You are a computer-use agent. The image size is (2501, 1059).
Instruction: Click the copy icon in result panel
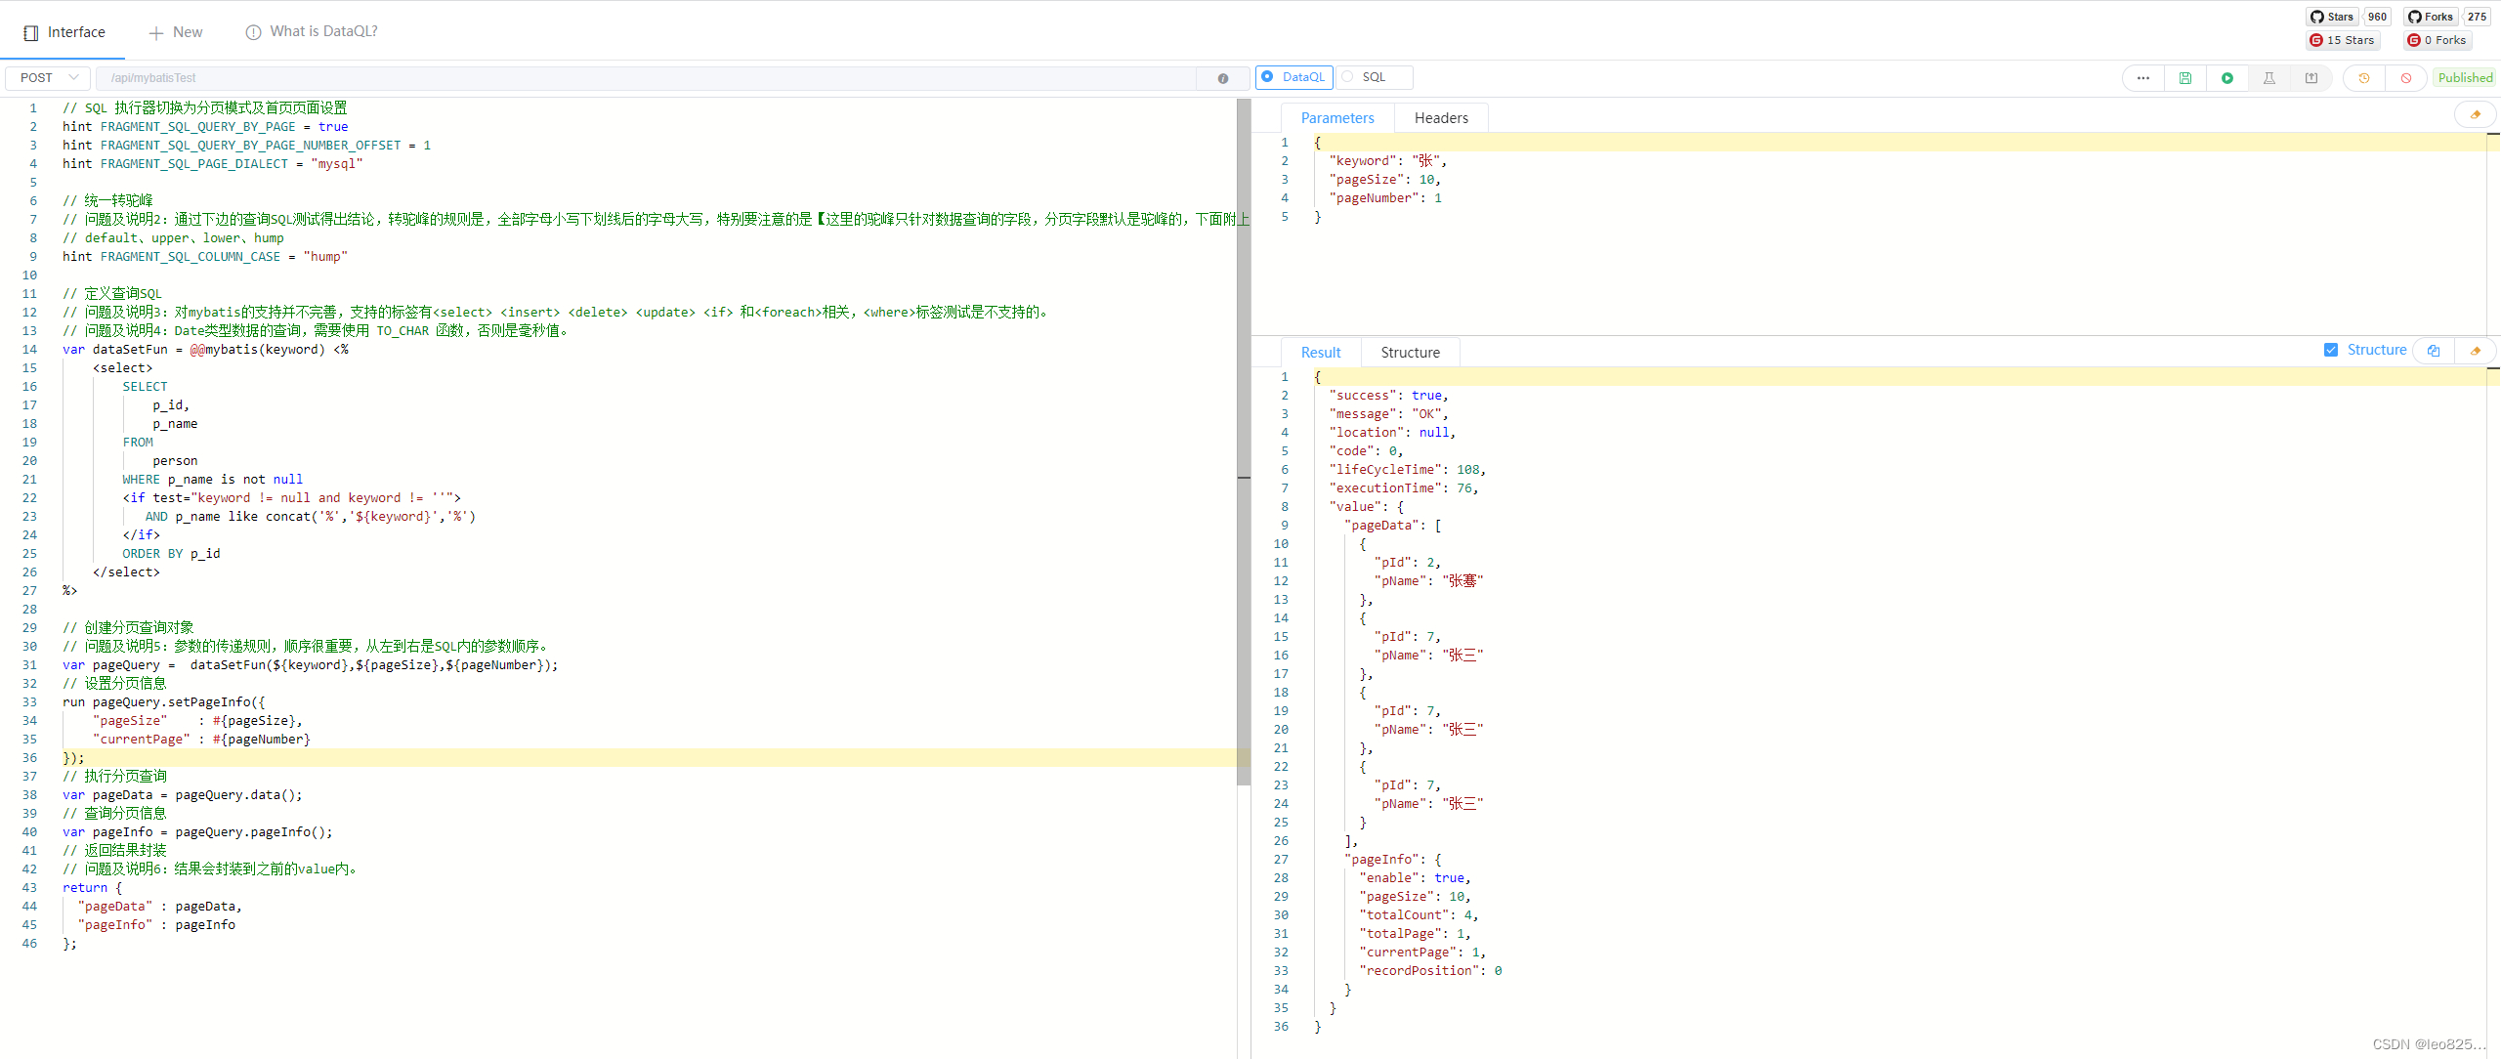tap(2436, 350)
